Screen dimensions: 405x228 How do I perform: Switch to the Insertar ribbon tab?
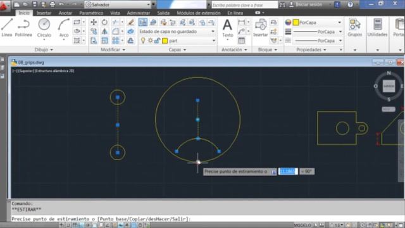pyautogui.click(x=44, y=13)
